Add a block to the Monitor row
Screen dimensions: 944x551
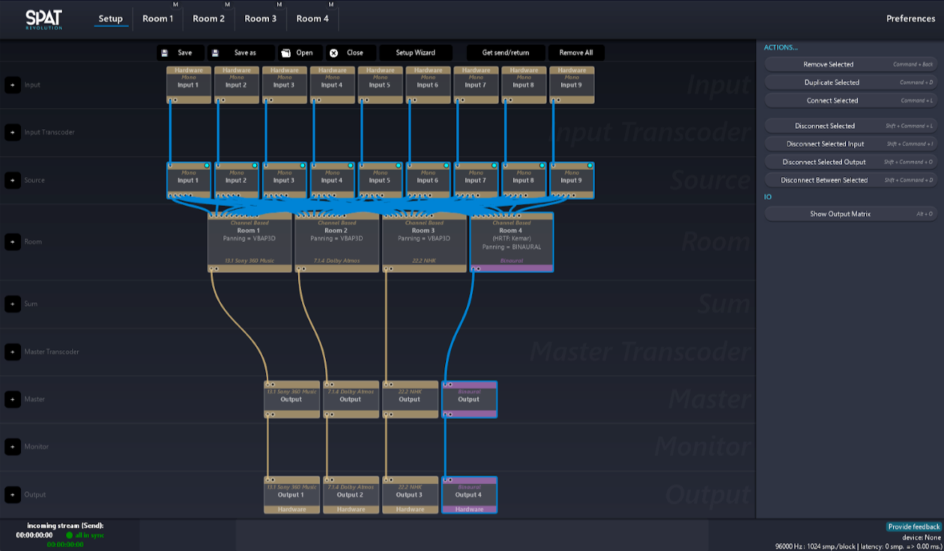[x=13, y=447]
